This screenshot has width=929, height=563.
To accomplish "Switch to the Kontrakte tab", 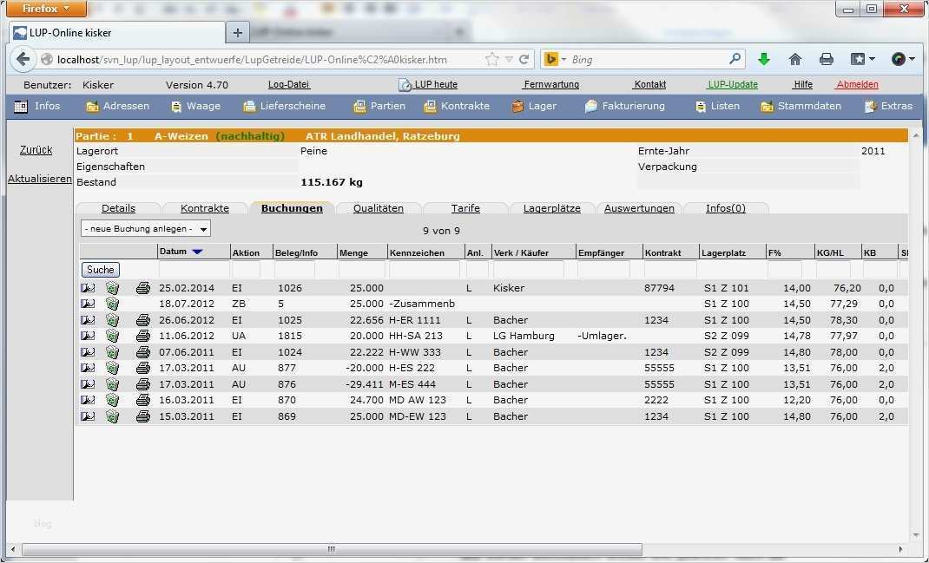I will [x=204, y=208].
